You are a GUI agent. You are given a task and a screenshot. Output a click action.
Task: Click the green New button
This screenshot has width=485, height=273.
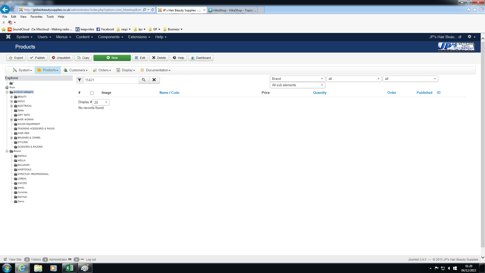pos(112,58)
